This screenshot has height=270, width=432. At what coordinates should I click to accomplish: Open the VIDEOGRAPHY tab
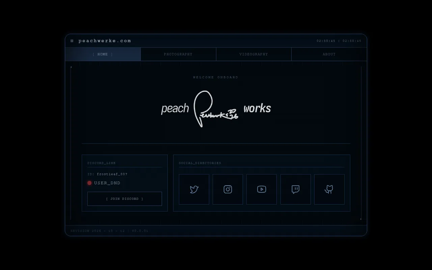pyautogui.click(x=254, y=54)
